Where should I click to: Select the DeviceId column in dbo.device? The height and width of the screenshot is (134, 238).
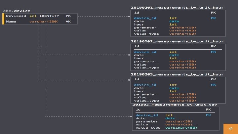point(16,16)
